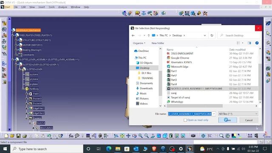Select the EdgeFillet.1 tree item
This screenshot has width=272, height=153.
click(39, 108)
